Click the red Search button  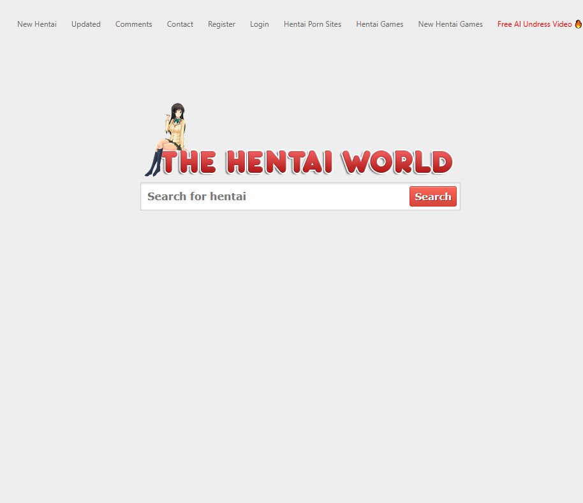pyautogui.click(x=433, y=196)
